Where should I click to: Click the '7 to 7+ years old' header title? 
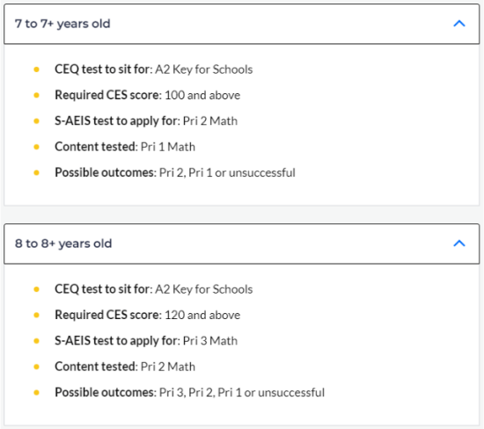click(62, 24)
